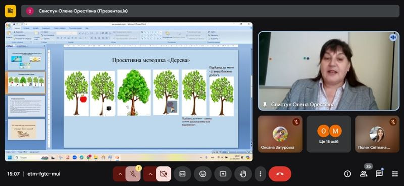Open microphone audio settings chevron
Screen dimensions: 404x186
point(120,174)
